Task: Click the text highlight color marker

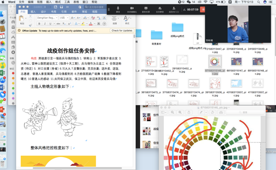Action: [83, 23]
